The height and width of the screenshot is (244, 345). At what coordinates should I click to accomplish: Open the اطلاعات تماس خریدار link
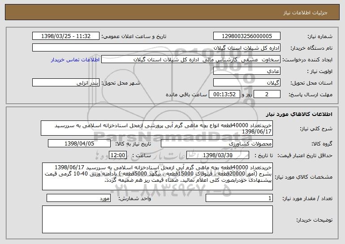coord(75,60)
